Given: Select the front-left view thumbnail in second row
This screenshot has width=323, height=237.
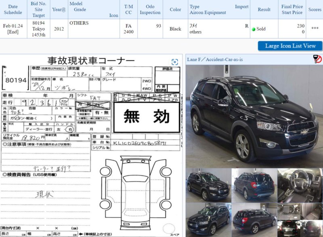Looking at the screenshot, I should pos(208,220).
